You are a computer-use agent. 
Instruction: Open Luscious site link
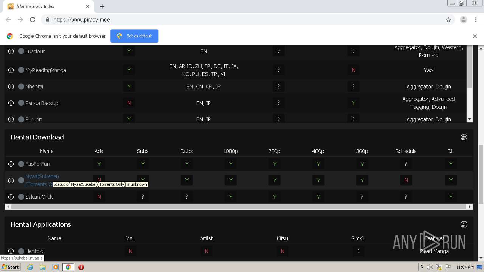coord(35,51)
